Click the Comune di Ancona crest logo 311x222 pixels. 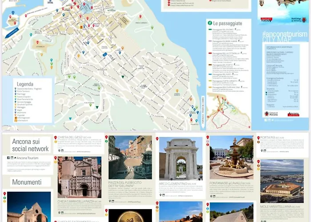[267, 114]
